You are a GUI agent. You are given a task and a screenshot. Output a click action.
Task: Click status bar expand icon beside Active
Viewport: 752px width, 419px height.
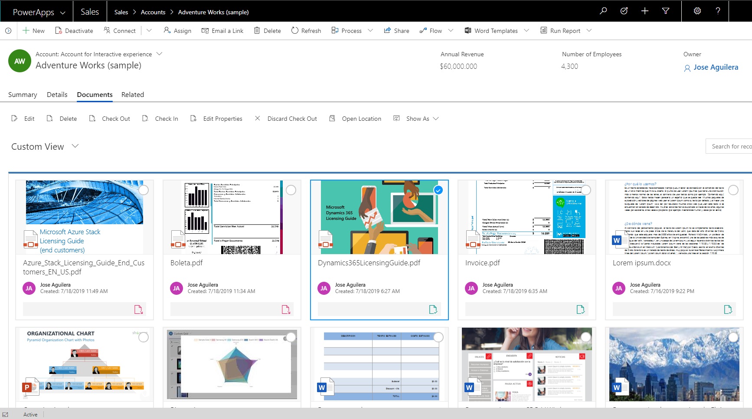(5, 415)
